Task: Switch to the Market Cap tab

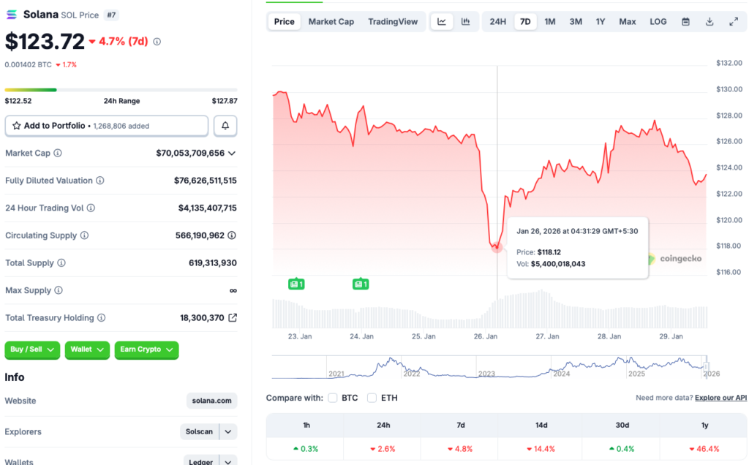Action: point(331,21)
